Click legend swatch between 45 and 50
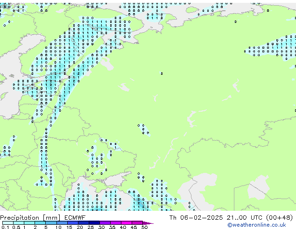The width and height of the screenshot is (296, 229). point(137,223)
